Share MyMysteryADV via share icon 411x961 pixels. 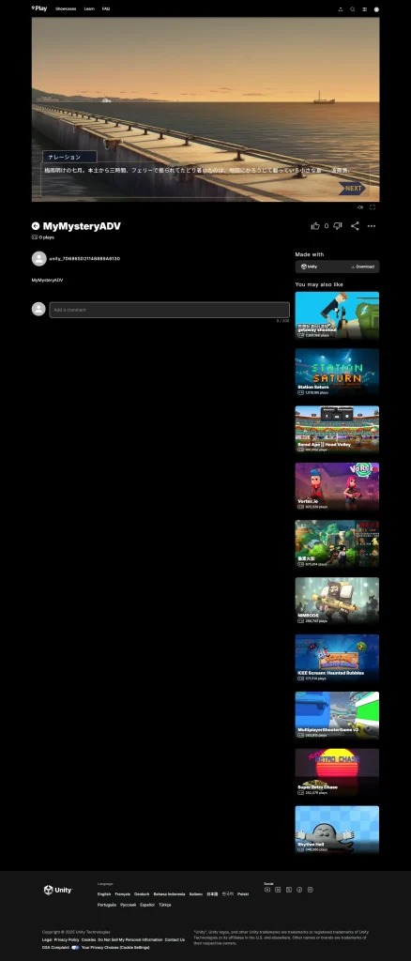[355, 226]
